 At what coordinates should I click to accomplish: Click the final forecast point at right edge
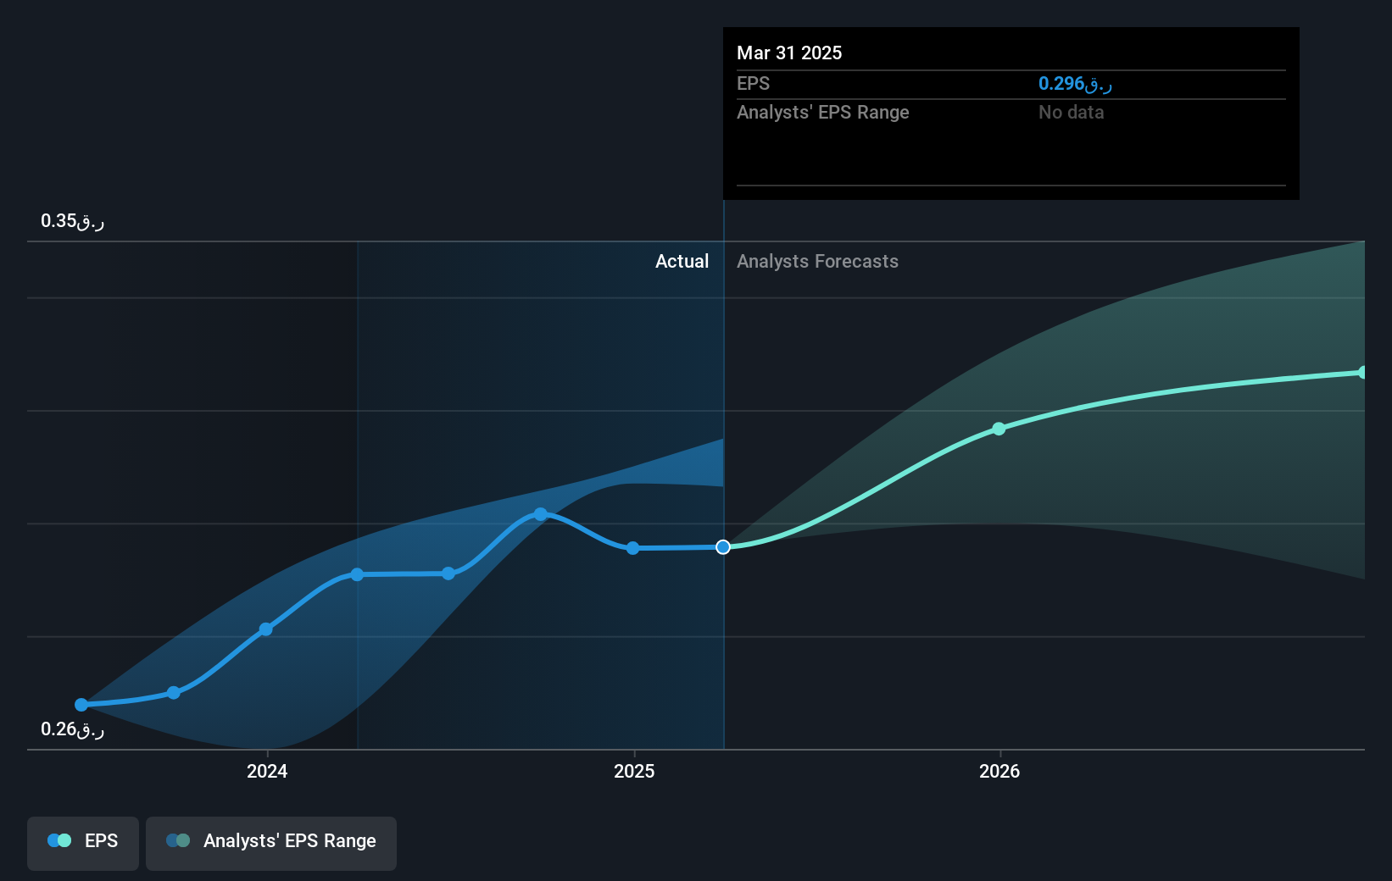pyautogui.click(x=1362, y=373)
